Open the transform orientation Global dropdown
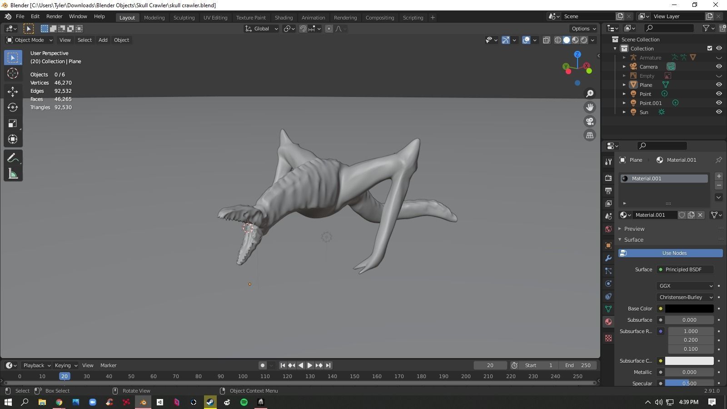 [x=261, y=29]
